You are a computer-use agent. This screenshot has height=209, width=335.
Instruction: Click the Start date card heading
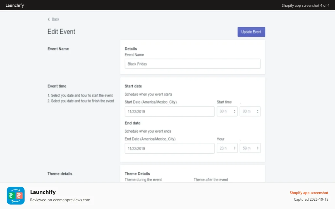coord(133,86)
